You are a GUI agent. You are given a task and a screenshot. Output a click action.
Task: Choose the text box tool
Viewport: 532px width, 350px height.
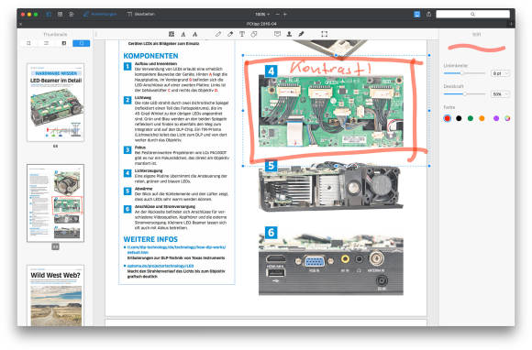click(x=242, y=34)
